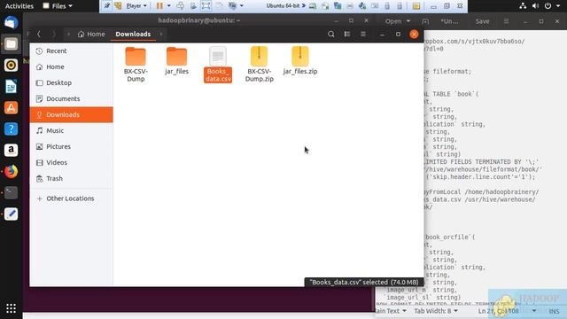Open Rhythmbox from the dock
This screenshot has width=567, height=319.
click(11, 65)
